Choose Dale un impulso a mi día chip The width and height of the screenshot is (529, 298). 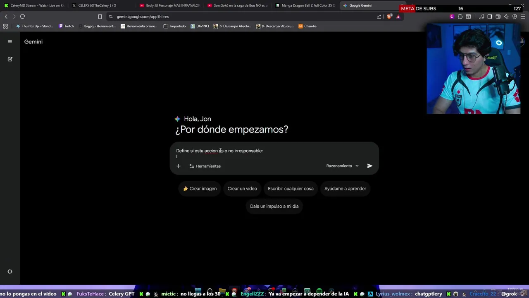(274, 206)
